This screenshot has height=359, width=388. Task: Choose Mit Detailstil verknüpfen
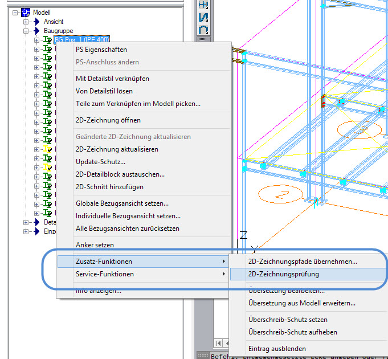(144, 79)
